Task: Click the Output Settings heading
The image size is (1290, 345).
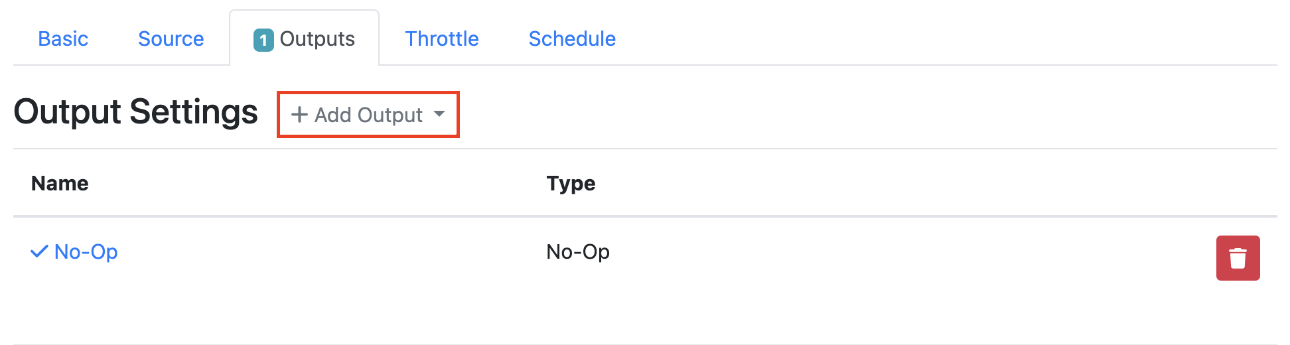Action: tap(135, 111)
